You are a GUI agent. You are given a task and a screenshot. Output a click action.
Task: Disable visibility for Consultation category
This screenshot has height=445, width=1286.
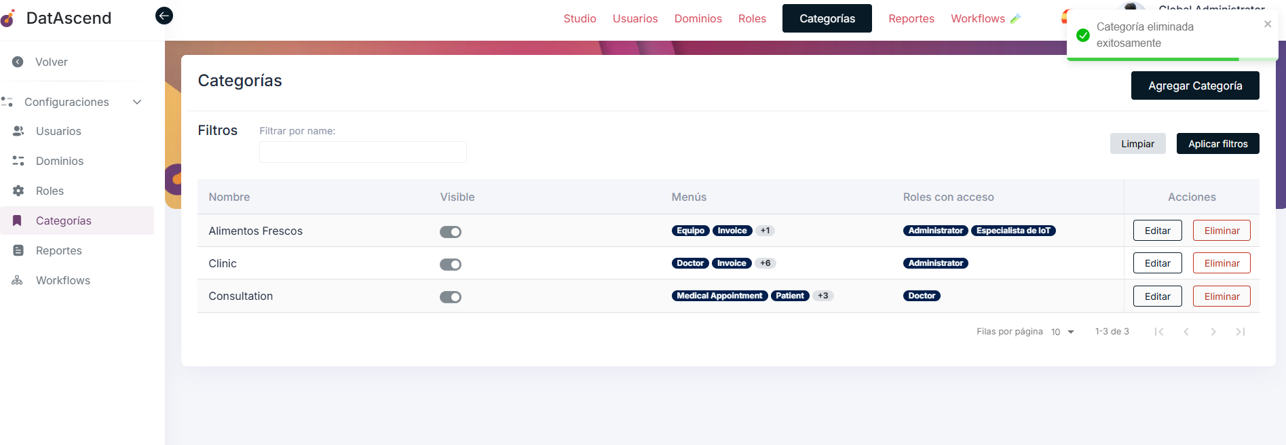[x=450, y=297]
